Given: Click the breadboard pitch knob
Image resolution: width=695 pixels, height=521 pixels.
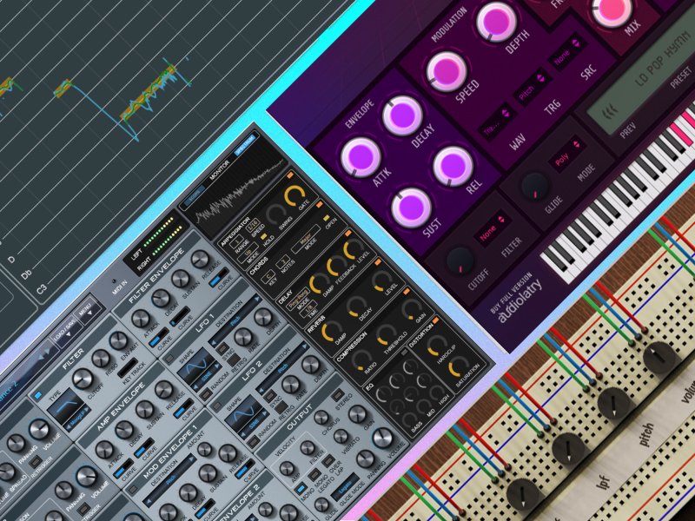Looking at the screenshot, I should click(x=614, y=405).
